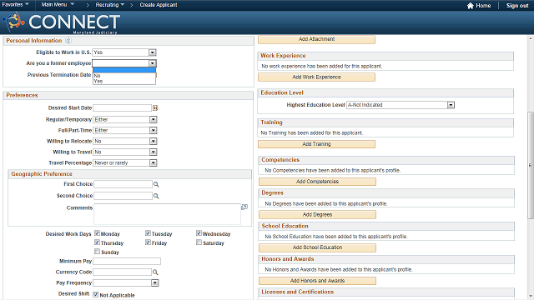Click the Add Honors and Awards button

(317, 281)
